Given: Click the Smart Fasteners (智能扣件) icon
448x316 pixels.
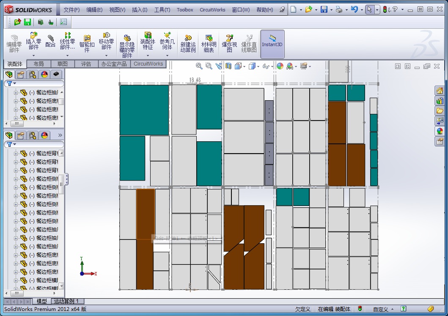Looking at the screenshot, I should point(87,38).
